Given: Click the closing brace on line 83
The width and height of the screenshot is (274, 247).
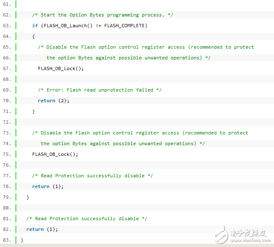Looking at the screenshot, I should pyautogui.click(x=22, y=240).
